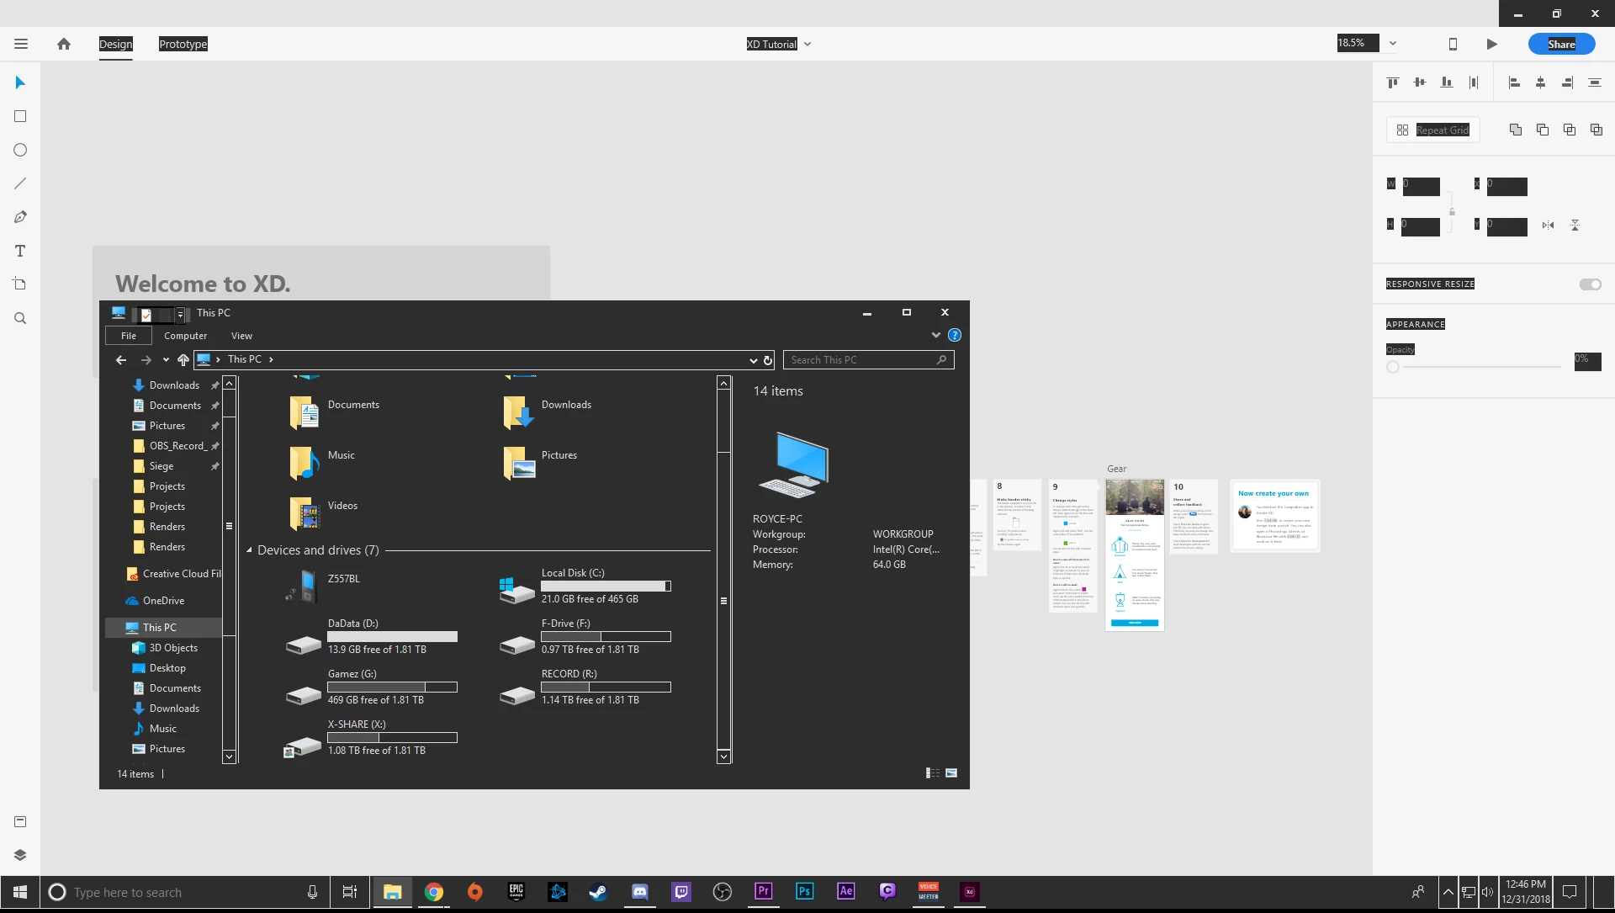
Task: Open the XD Tutorial title dropdown
Action: point(807,45)
